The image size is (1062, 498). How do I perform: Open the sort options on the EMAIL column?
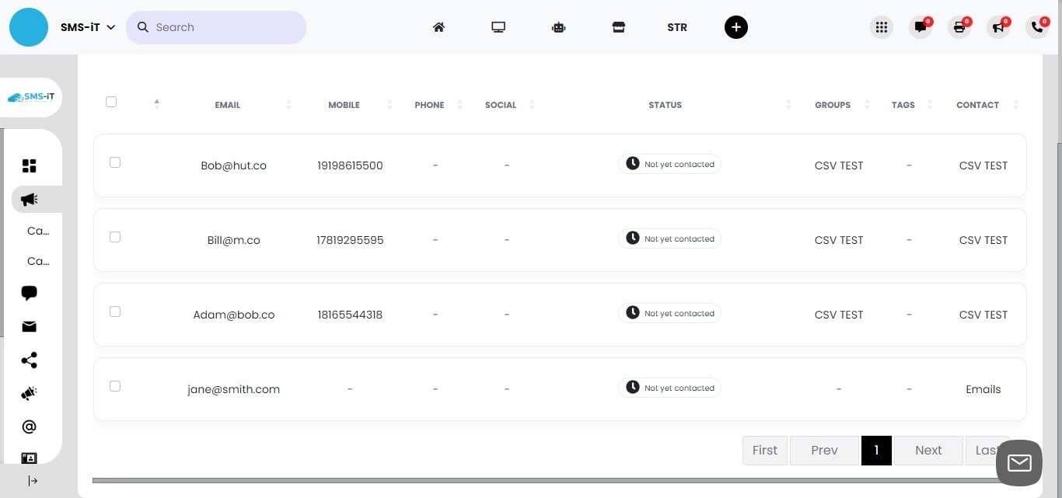click(288, 103)
